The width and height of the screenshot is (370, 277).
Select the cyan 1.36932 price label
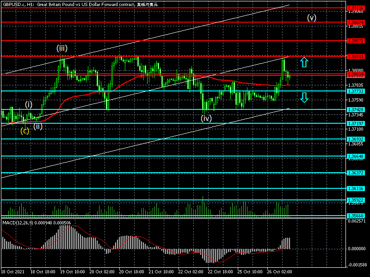[x=356, y=139]
